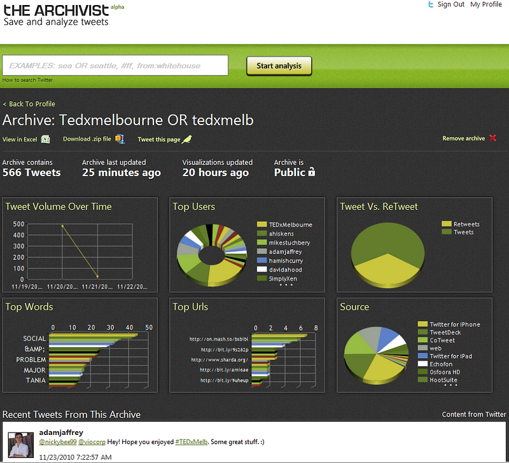Expand the Top Users legend ellipsis
Image resolution: width=509 pixels, height=463 pixels.
point(286,285)
